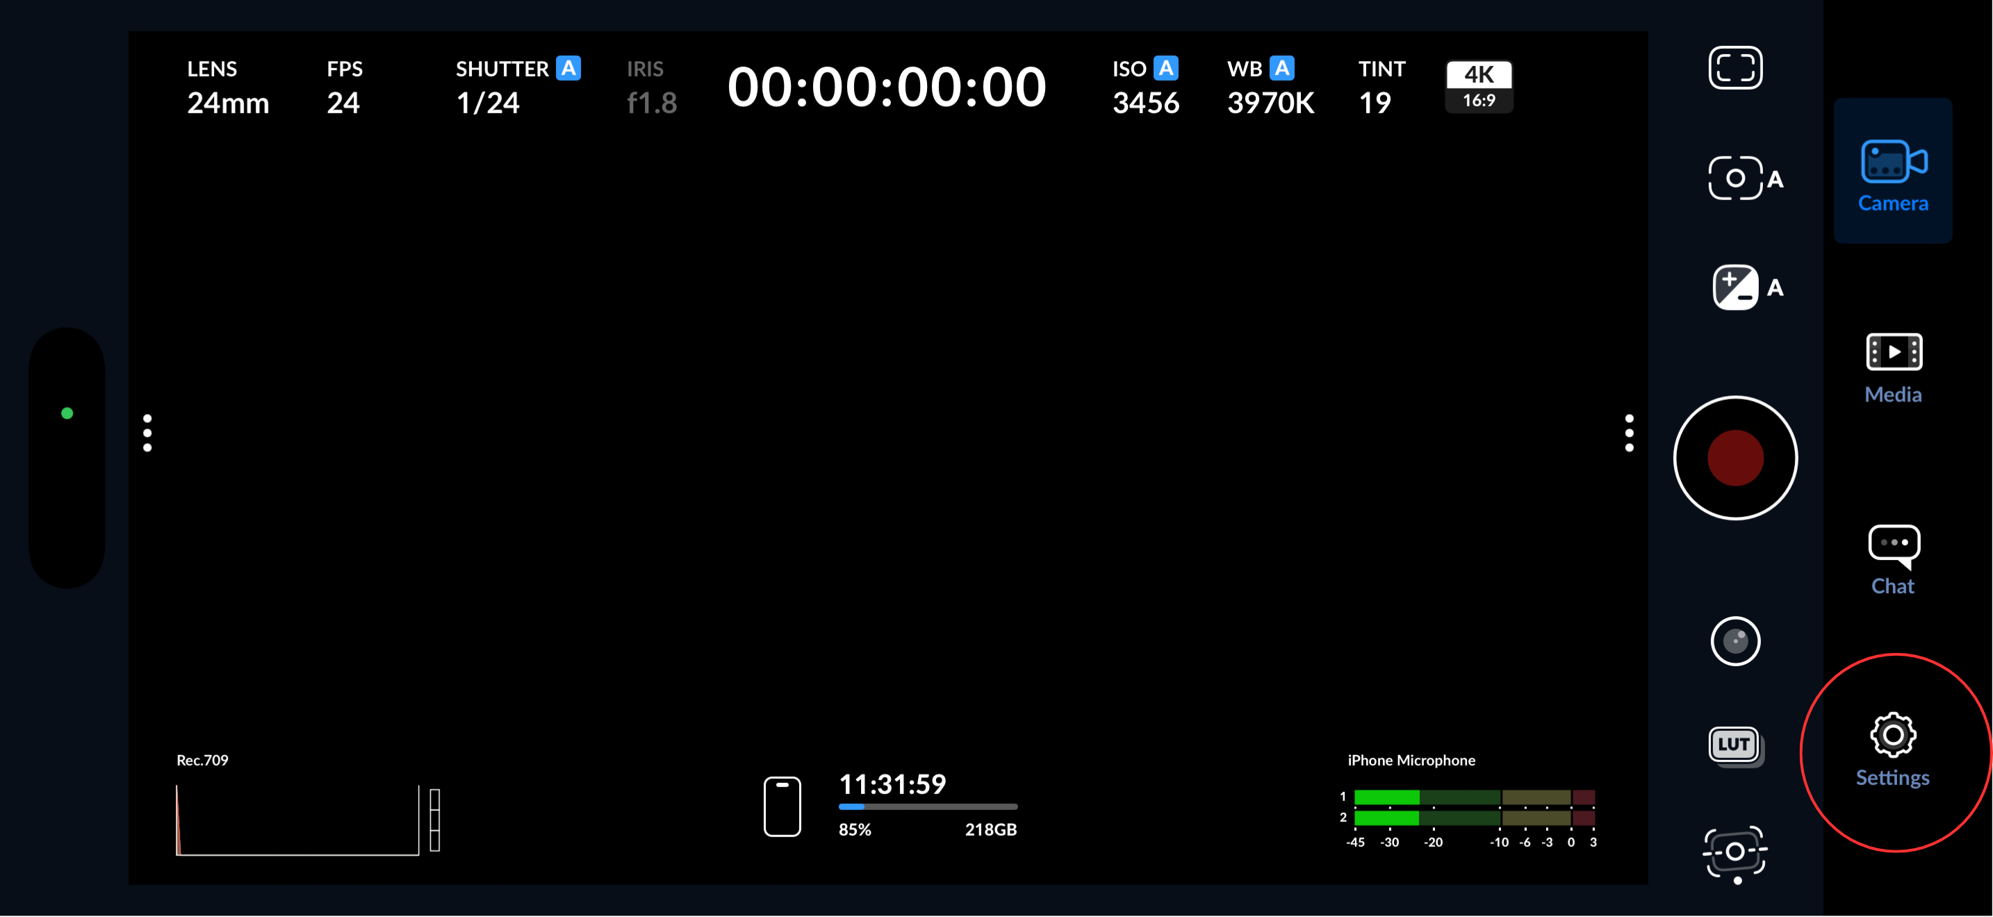Toggle the auto ISO A badge
Viewport: 1993px width, 917px height.
(1165, 68)
